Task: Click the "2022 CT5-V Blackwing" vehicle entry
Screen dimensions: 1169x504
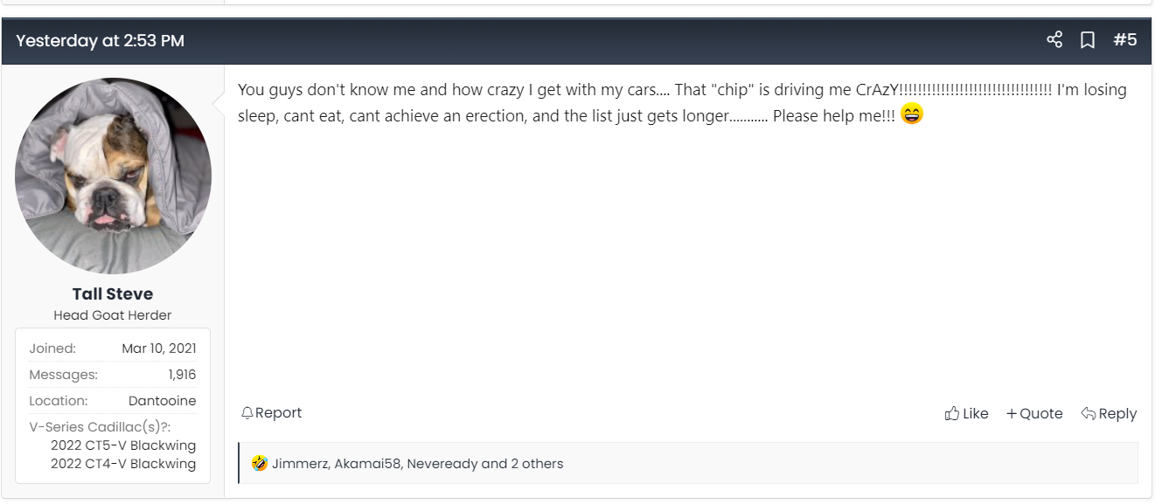Action: 123,445
